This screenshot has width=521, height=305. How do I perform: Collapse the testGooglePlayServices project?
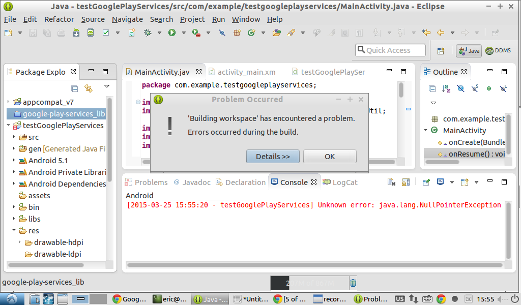point(8,125)
